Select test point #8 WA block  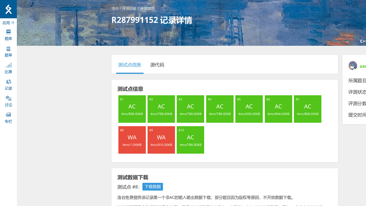pyautogui.click(x=132, y=140)
